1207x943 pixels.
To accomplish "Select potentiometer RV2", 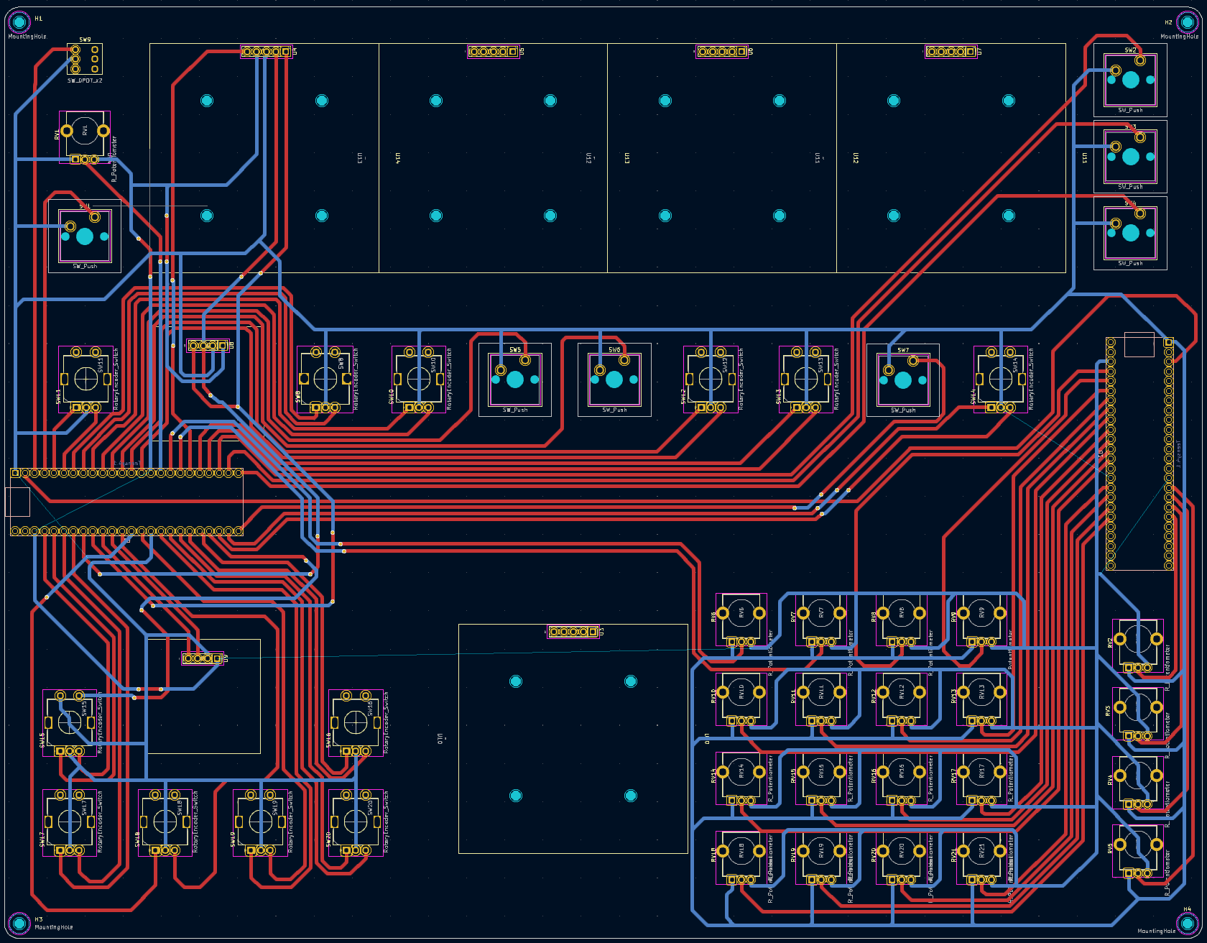I will [1138, 647].
